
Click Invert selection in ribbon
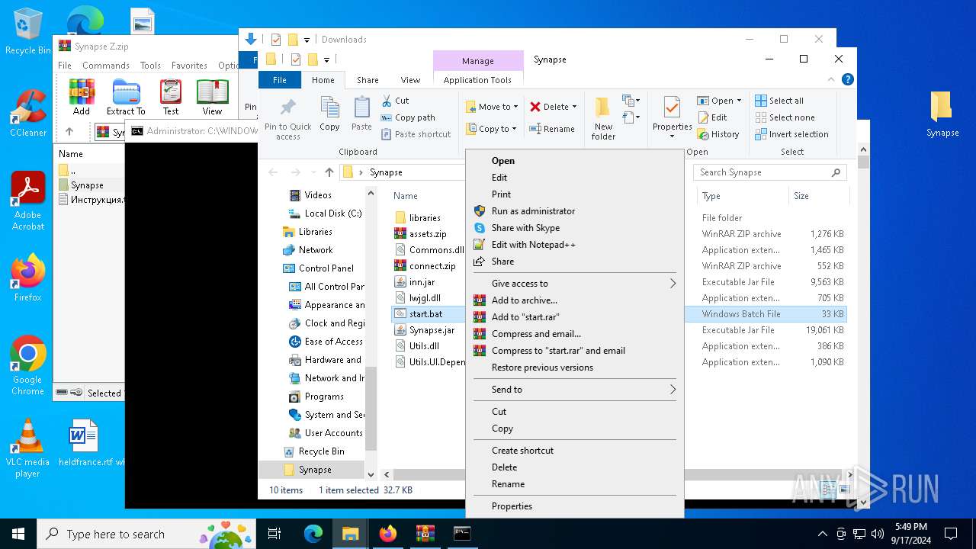pyautogui.click(x=791, y=134)
